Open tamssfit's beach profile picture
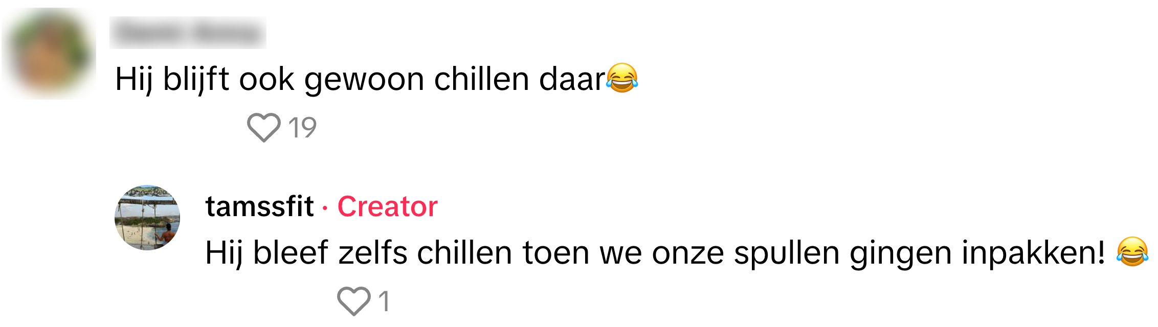Viewport: 1158px width, 327px height. [x=147, y=218]
